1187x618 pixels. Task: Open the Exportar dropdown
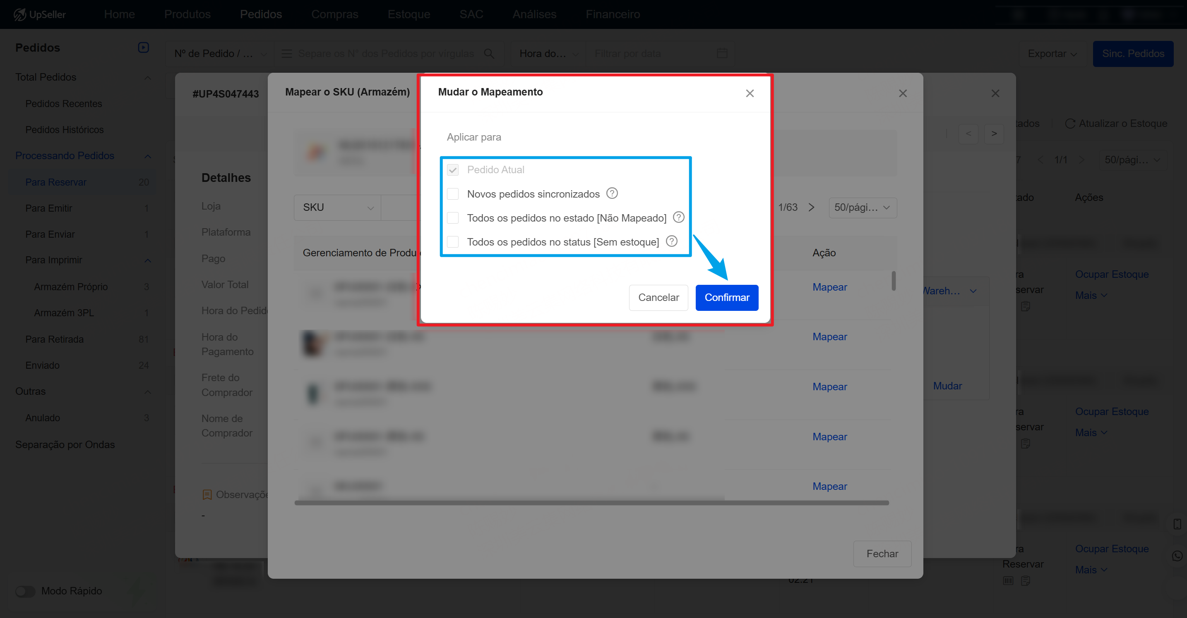point(1052,53)
